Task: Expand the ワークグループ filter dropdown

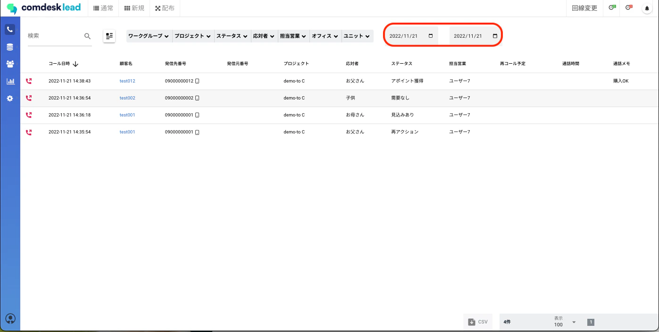Action: coord(149,36)
